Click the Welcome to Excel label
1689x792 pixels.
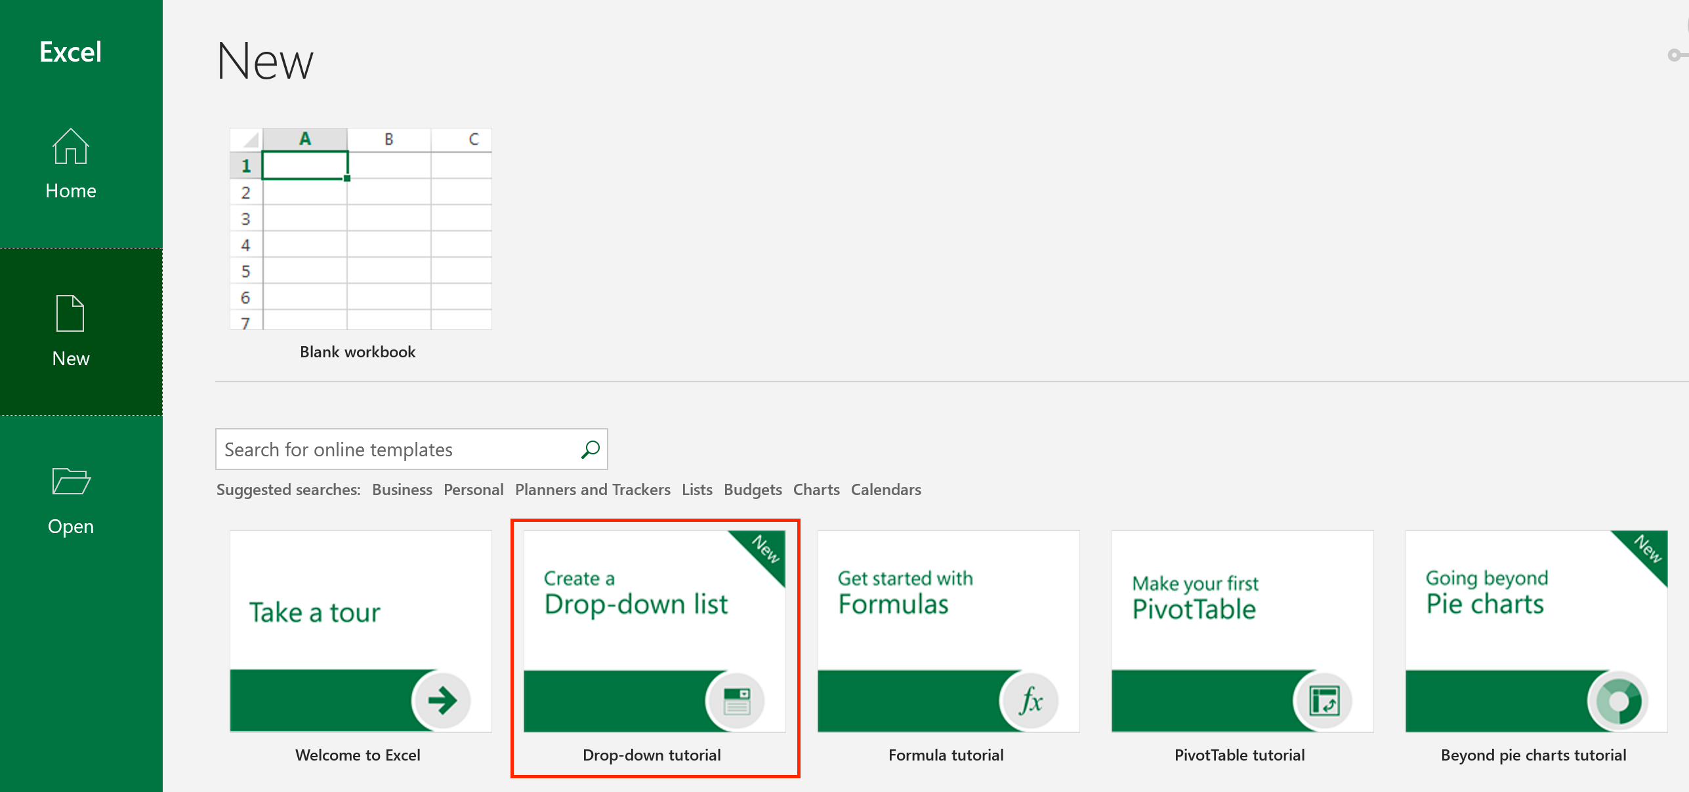tap(358, 755)
